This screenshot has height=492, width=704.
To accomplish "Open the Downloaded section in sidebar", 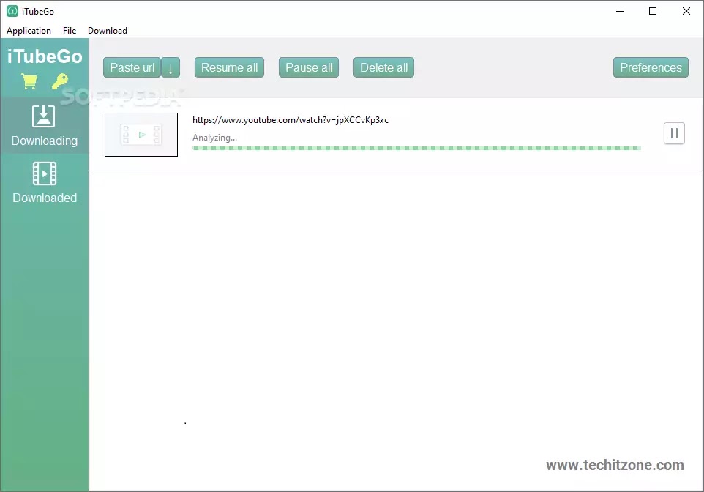I will [45, 182].
